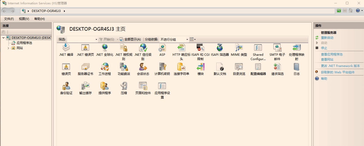Viewport: 364px width, 146px height.
Task: Open the help icon dropdown arrow
Action: click(x=362, y=11)
